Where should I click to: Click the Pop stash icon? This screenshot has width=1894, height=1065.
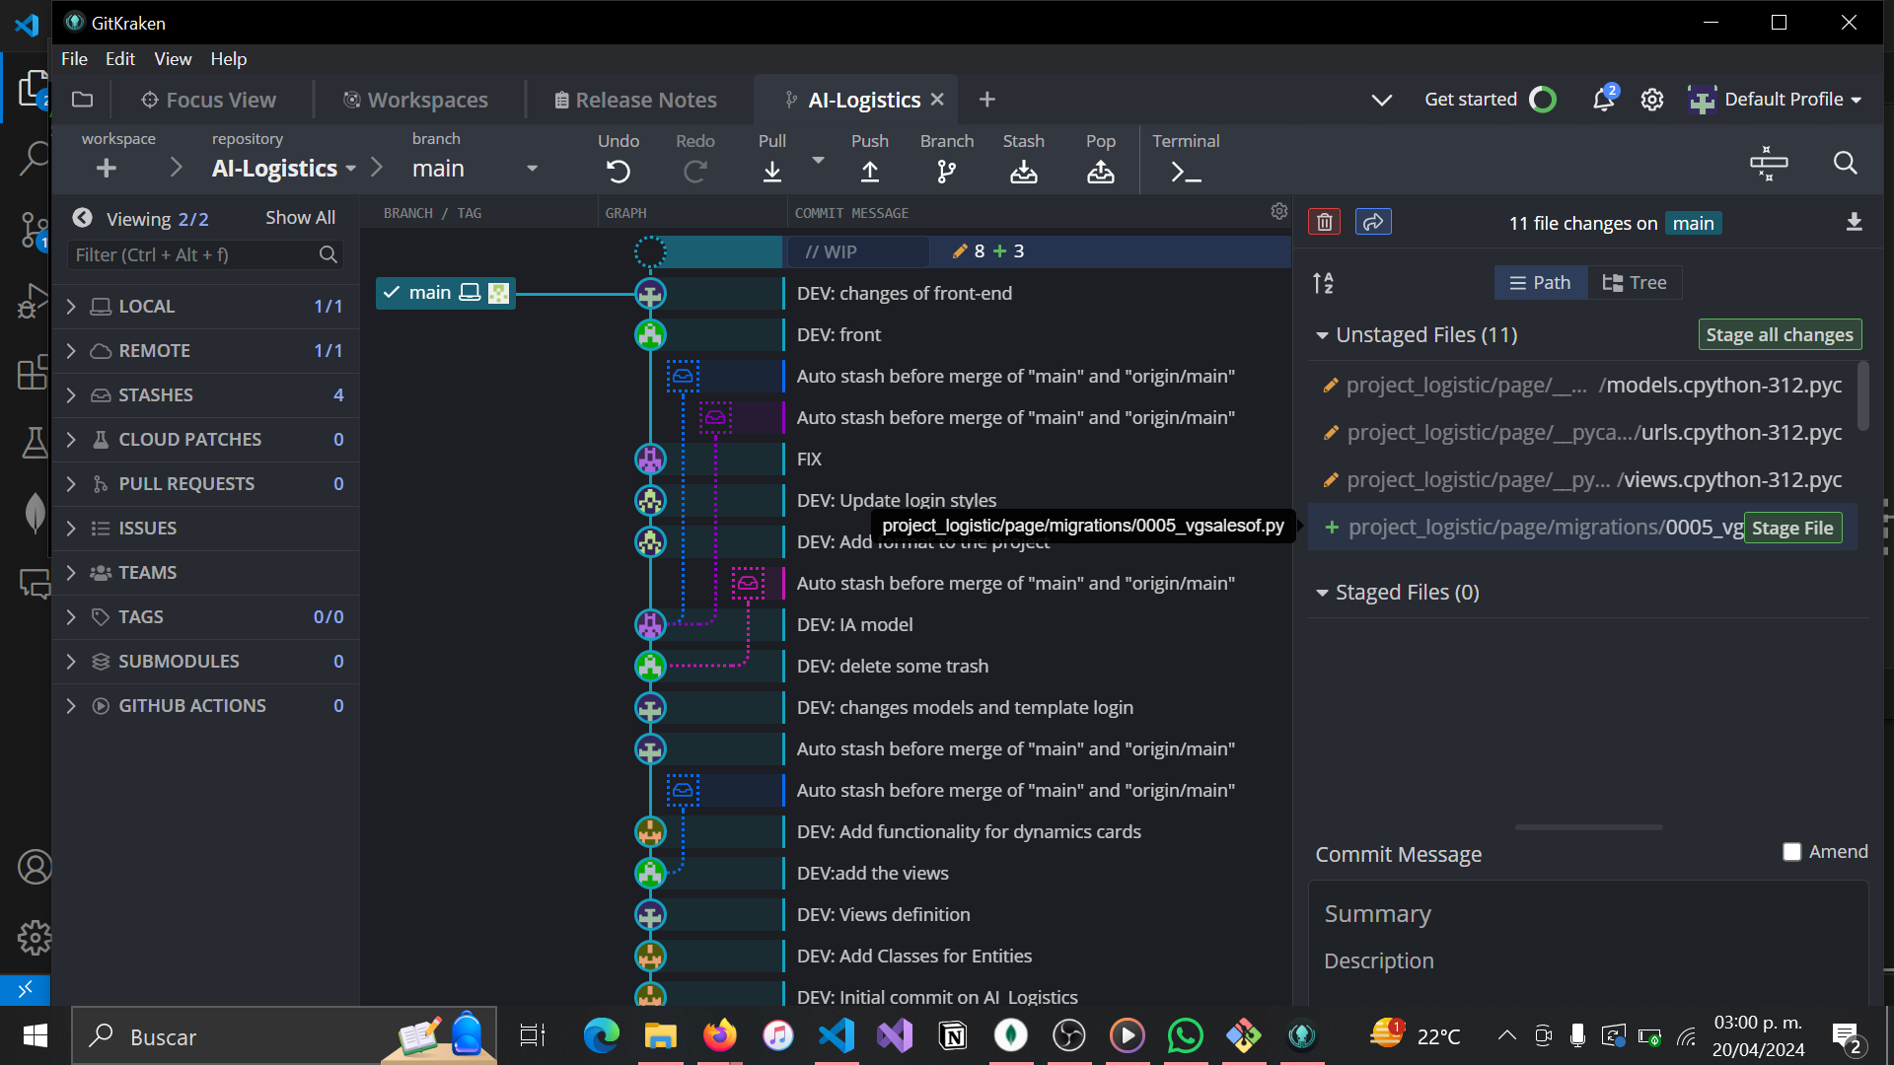(x=1100, y=172)
